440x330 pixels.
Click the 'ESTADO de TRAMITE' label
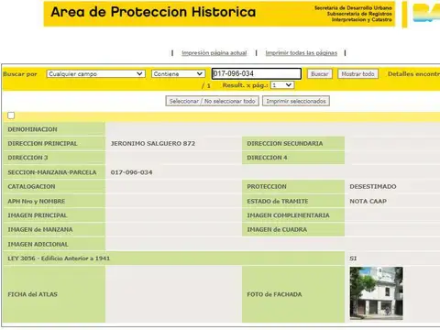tap(278, 201)
